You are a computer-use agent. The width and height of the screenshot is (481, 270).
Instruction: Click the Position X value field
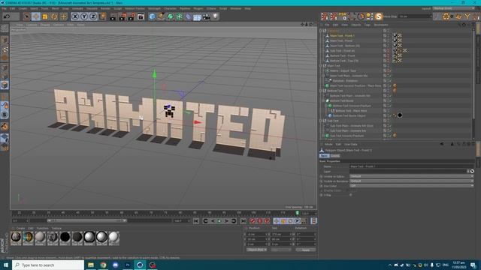pos(257,234)
